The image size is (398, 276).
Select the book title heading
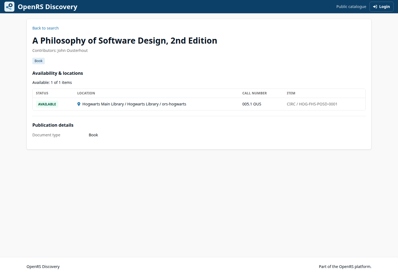click(x=125, y=41)
